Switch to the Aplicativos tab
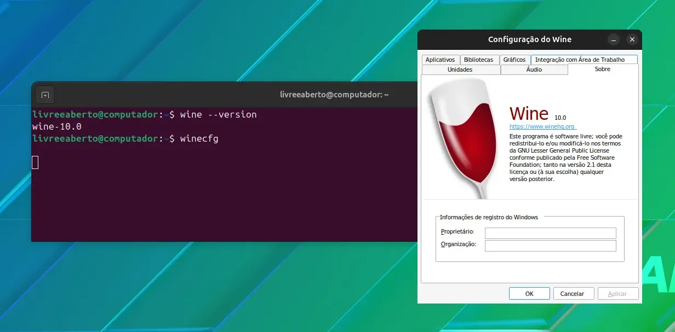The height and width of the screenshot is (332, 675). [x=440, y=60]
